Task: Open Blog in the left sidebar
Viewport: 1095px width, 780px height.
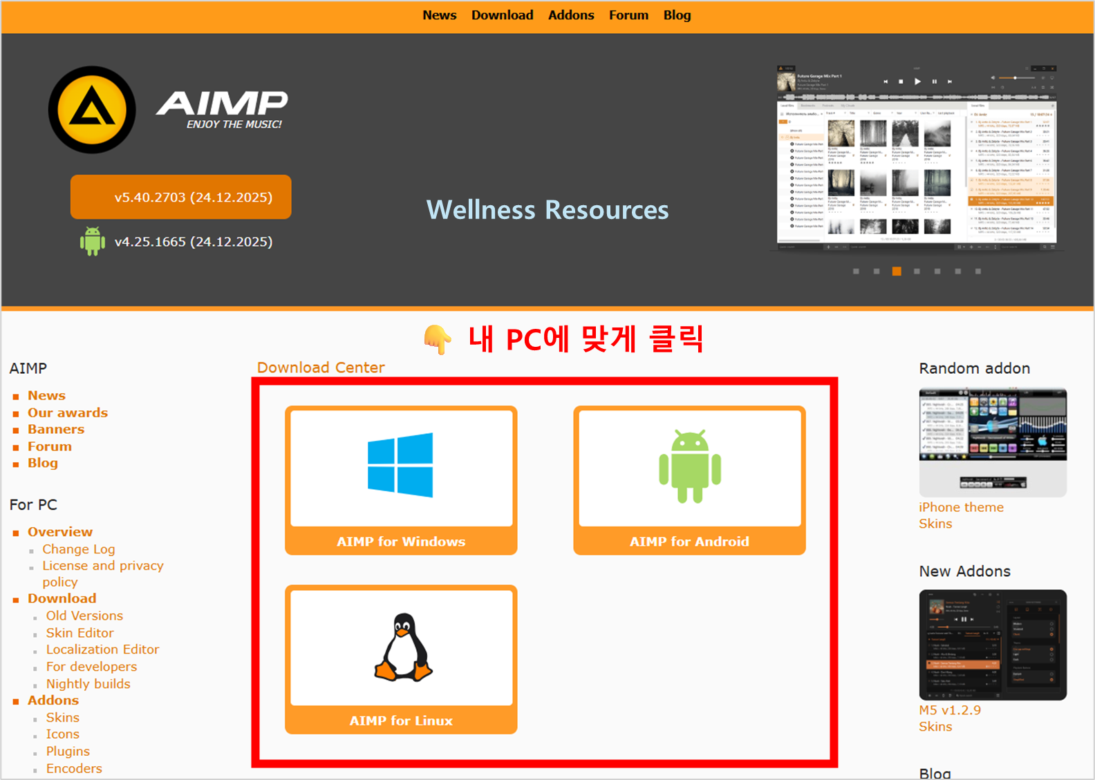Action: pos(43,463)
